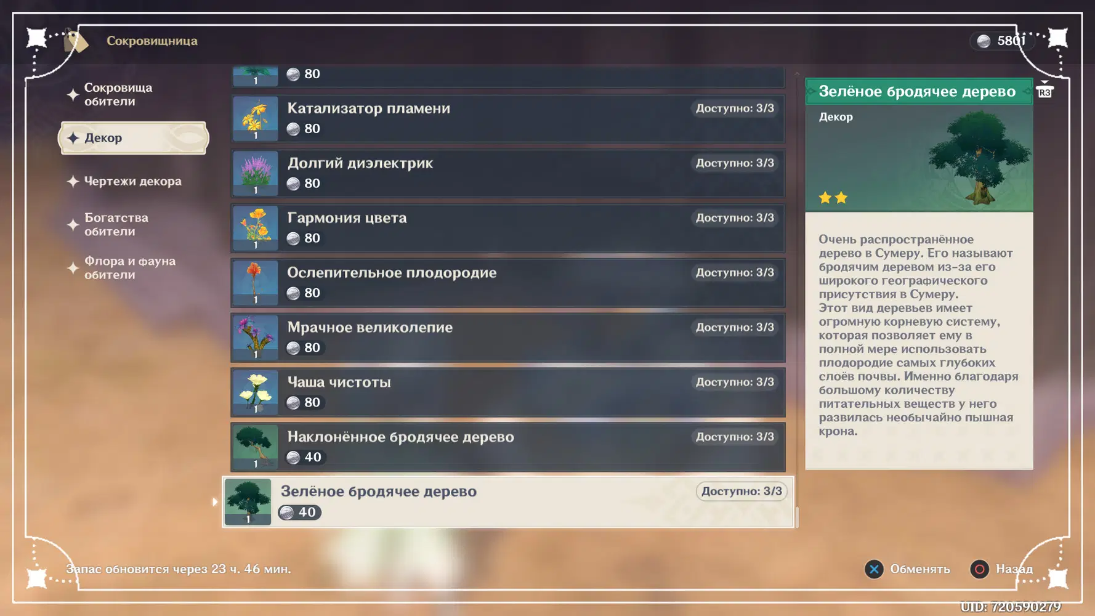The image size is (1095, 616).
Task: Select the active Декор tab
Action: pyautogui.click(x=134, y=138)
